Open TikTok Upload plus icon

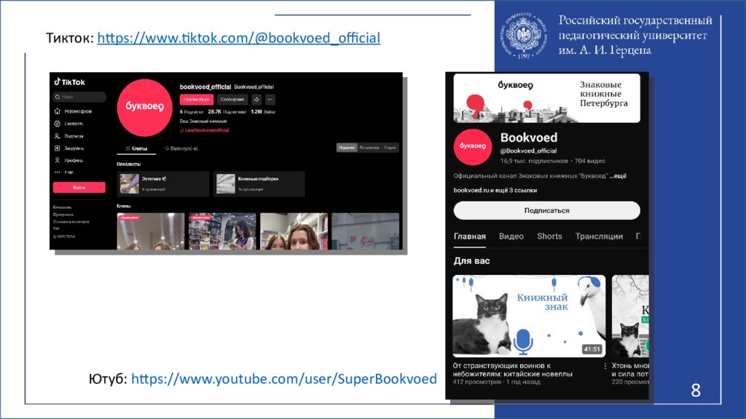pos(57,148)
